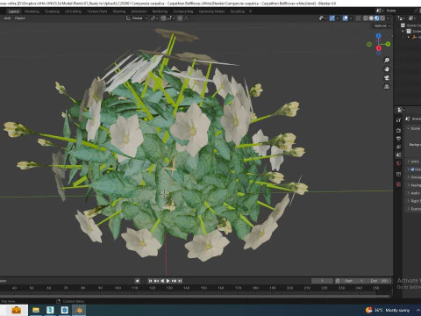
Task: Open the Texture properties tab
Action: point(398,184)
